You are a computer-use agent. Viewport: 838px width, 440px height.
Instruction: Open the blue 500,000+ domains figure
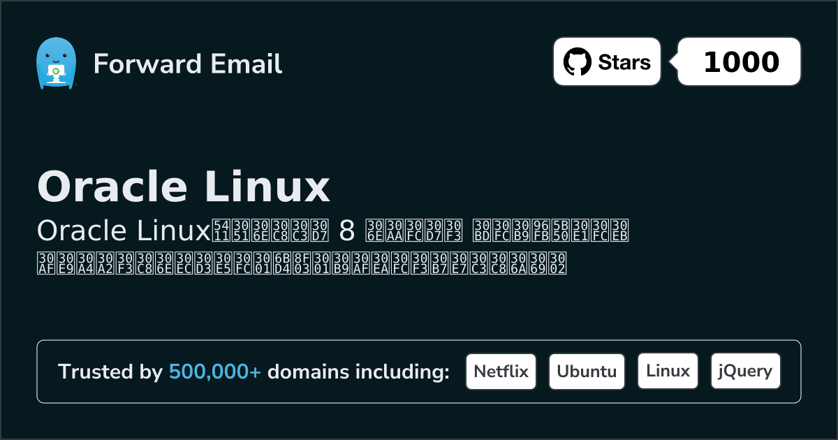(x=215, y=372)
